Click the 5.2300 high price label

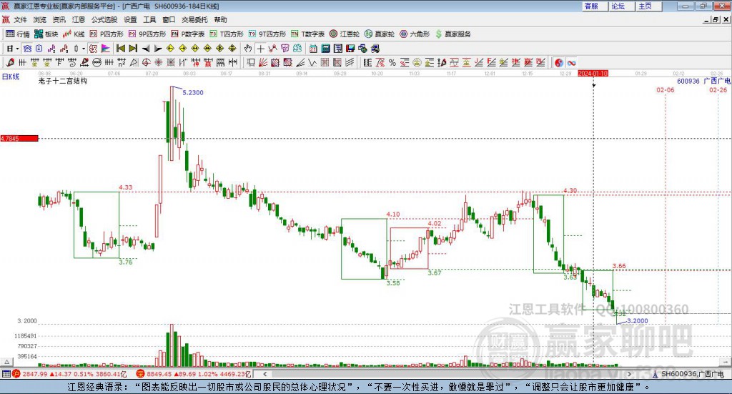click(193, 92)
